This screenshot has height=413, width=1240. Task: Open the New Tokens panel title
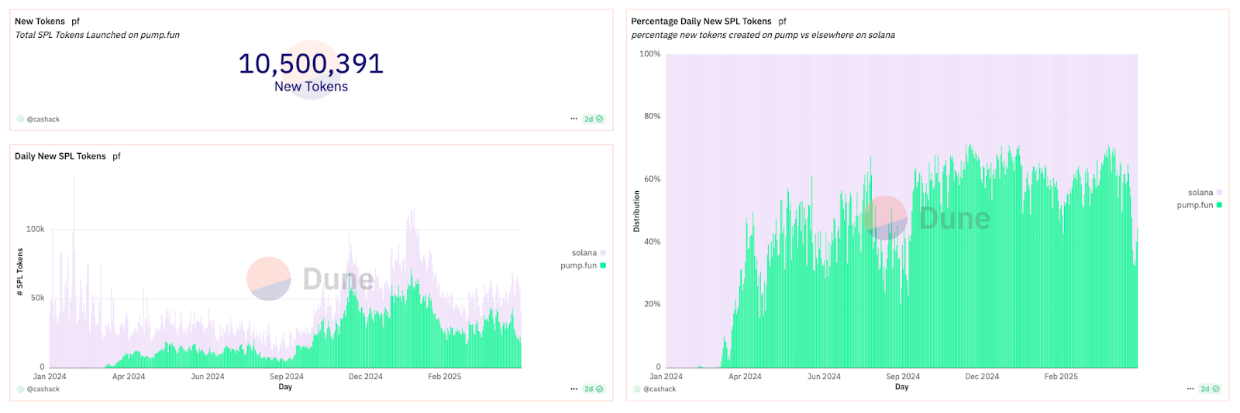pos(40,22)
